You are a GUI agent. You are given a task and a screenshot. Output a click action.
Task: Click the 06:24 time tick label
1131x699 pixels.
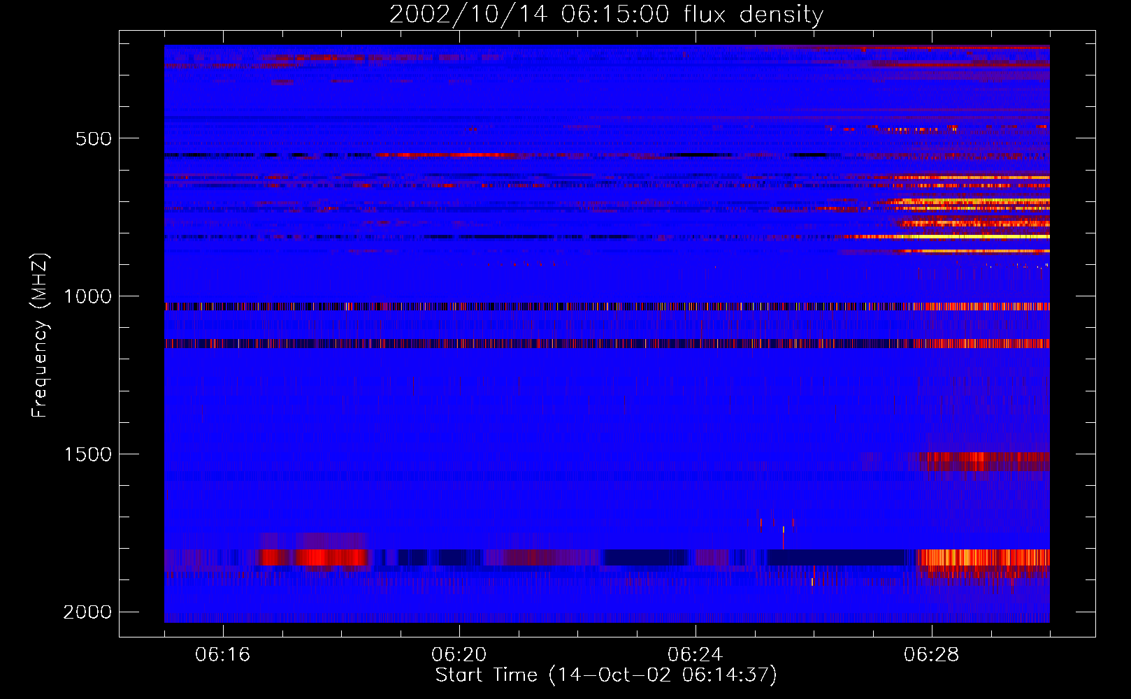pos(696,655)
